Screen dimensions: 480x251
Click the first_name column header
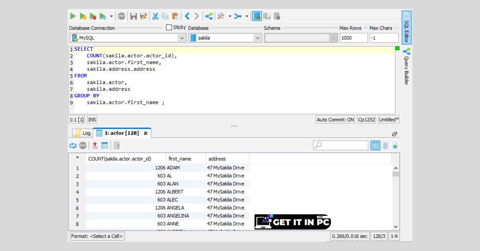tap(186, 159)
